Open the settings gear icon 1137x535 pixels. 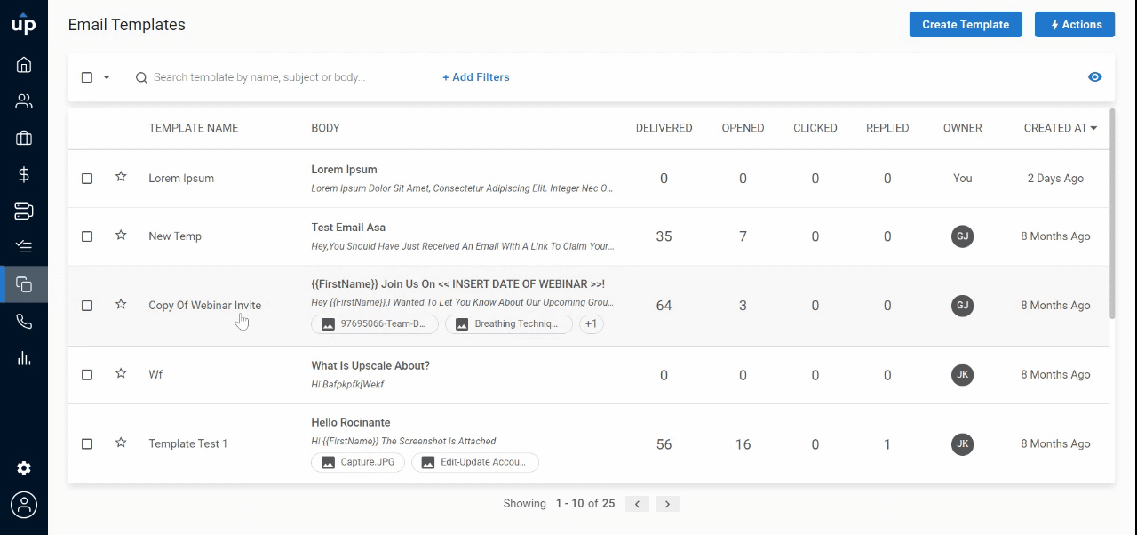24,468
